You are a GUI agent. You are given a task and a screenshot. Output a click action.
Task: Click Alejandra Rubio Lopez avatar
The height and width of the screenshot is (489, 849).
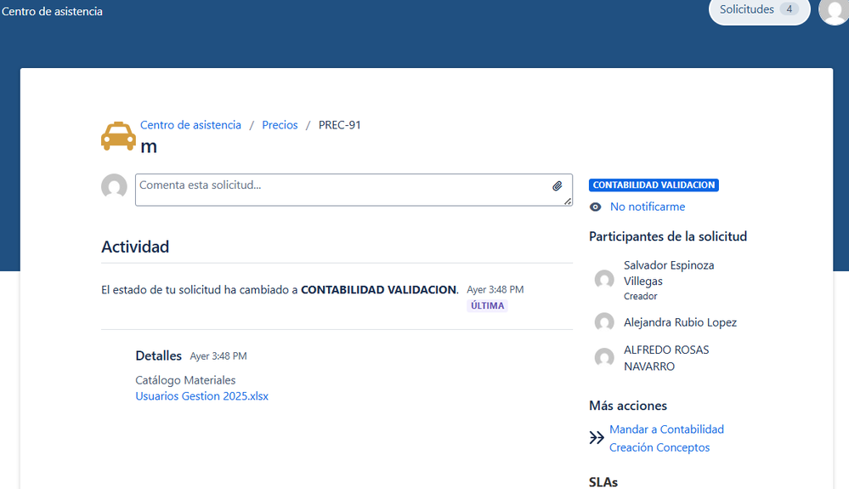point(604,322)
